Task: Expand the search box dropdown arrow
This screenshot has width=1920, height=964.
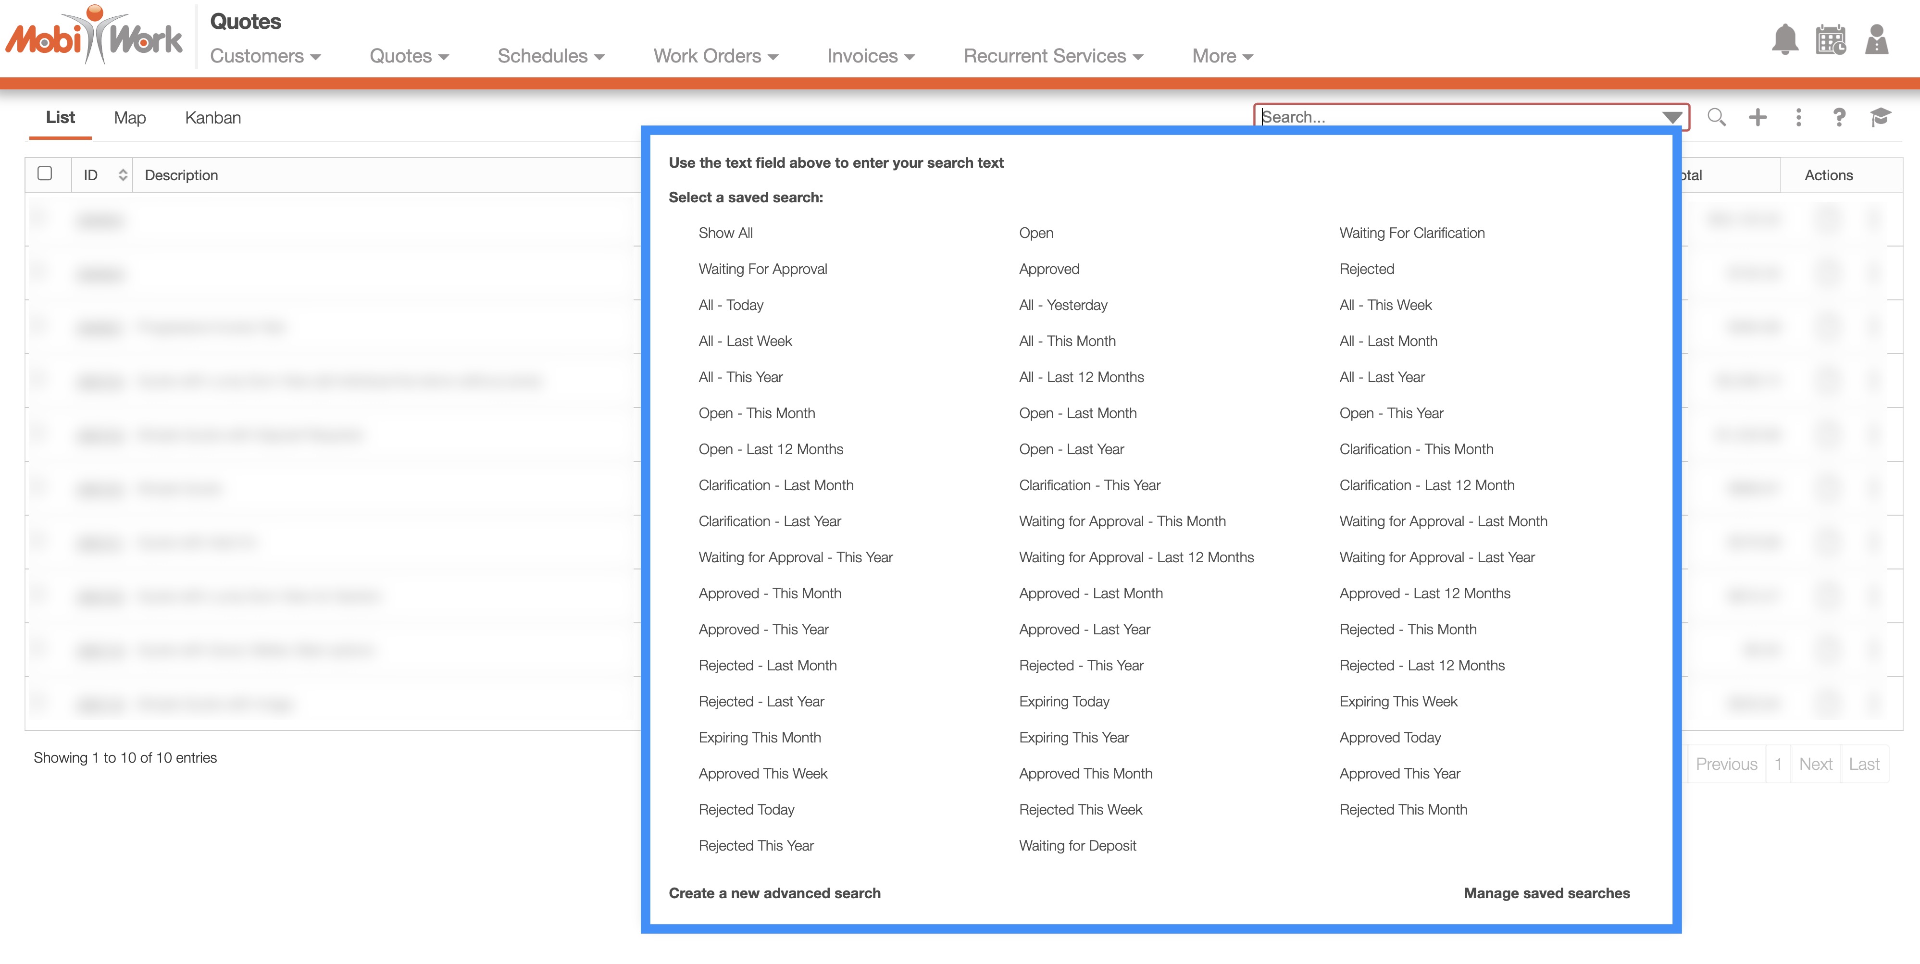Action: [x=1672, y=117]
